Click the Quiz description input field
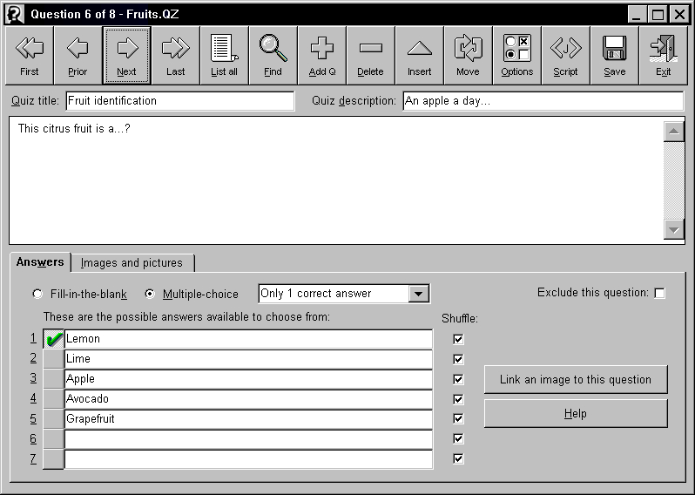The height and width of the screenshot is (495, 695). tap(543, 101)
